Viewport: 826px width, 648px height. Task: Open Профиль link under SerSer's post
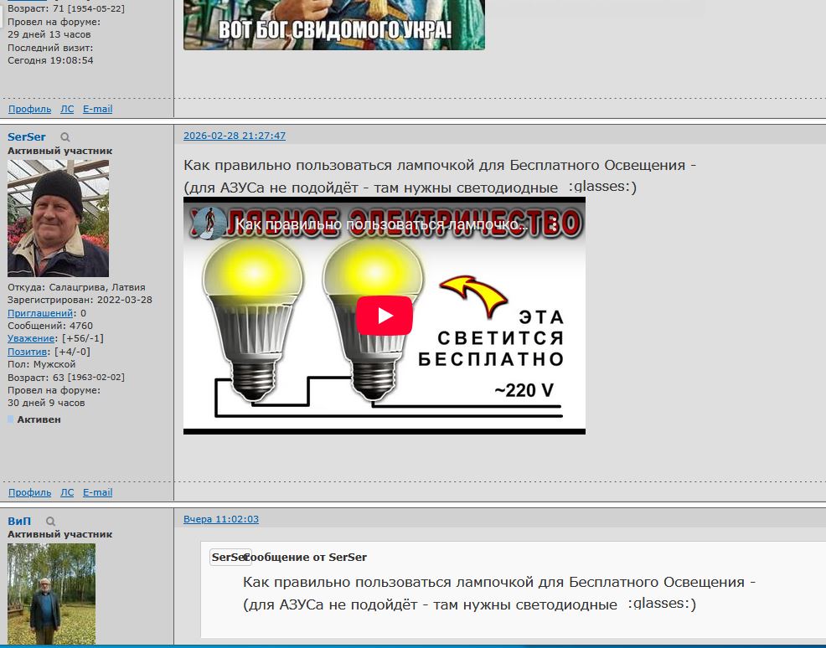[x=29, y=492]
